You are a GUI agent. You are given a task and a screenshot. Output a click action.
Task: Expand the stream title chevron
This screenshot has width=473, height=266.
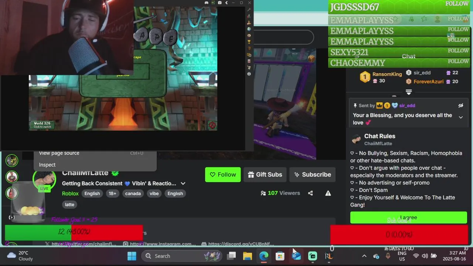point(183,184)
